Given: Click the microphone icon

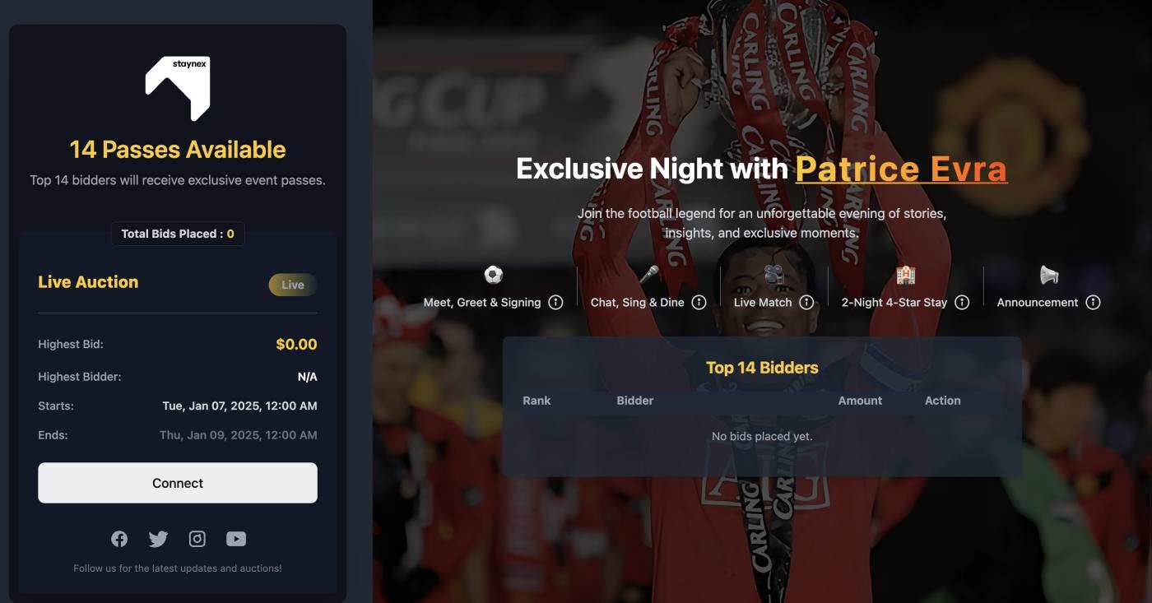Looking at the screenshot, I should [649, 275].
